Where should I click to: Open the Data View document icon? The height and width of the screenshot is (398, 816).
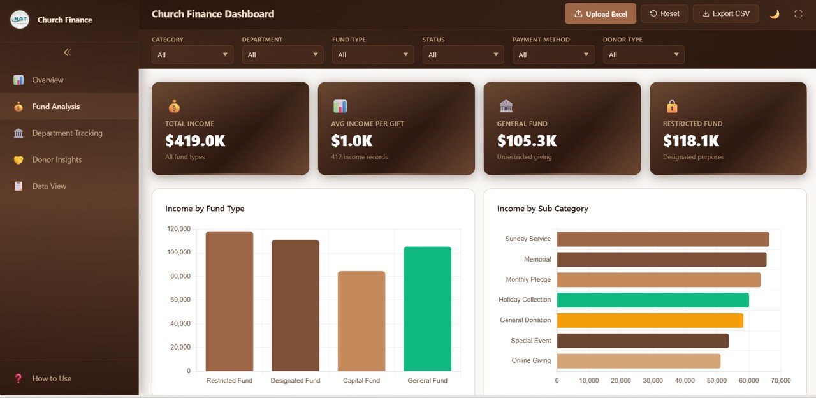18,186
